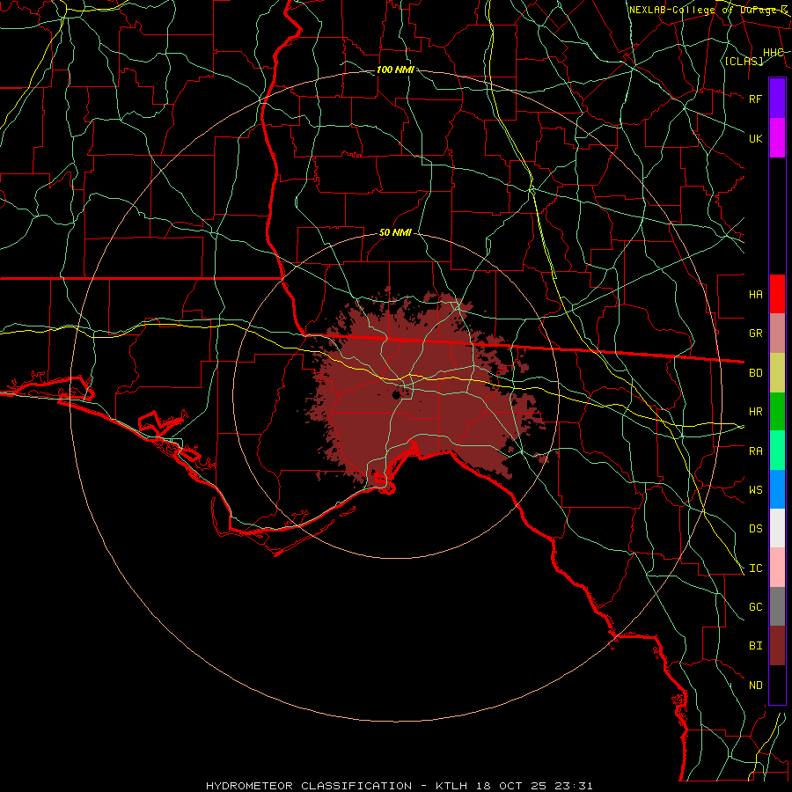Select the BD yellow legend swatch
The width and height of the screenshot is (792, 792).
coord(777,373)
